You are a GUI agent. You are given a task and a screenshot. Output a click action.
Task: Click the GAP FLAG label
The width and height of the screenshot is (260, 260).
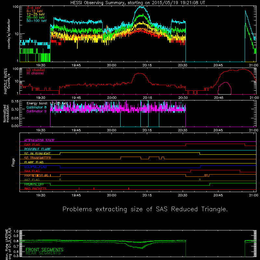pyautogui.click(x=32, y=145)
